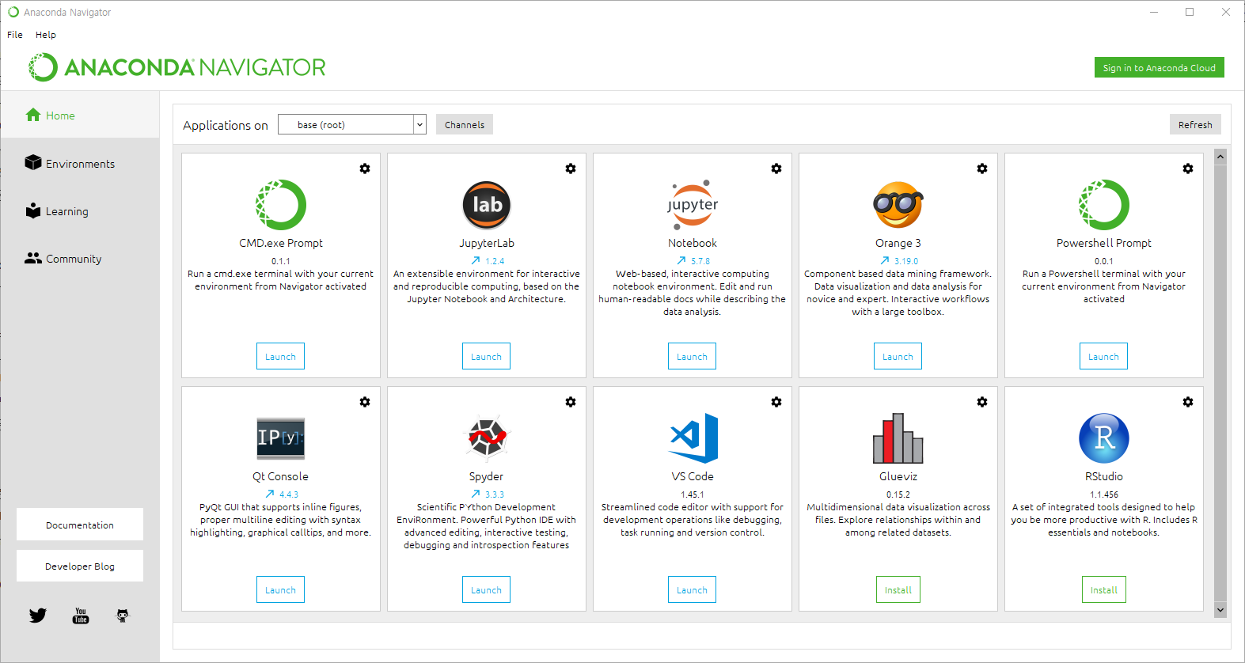Screen dimensions: 1245x663
Task: Go to the Home tab
Action: click(x=80, y=116)
